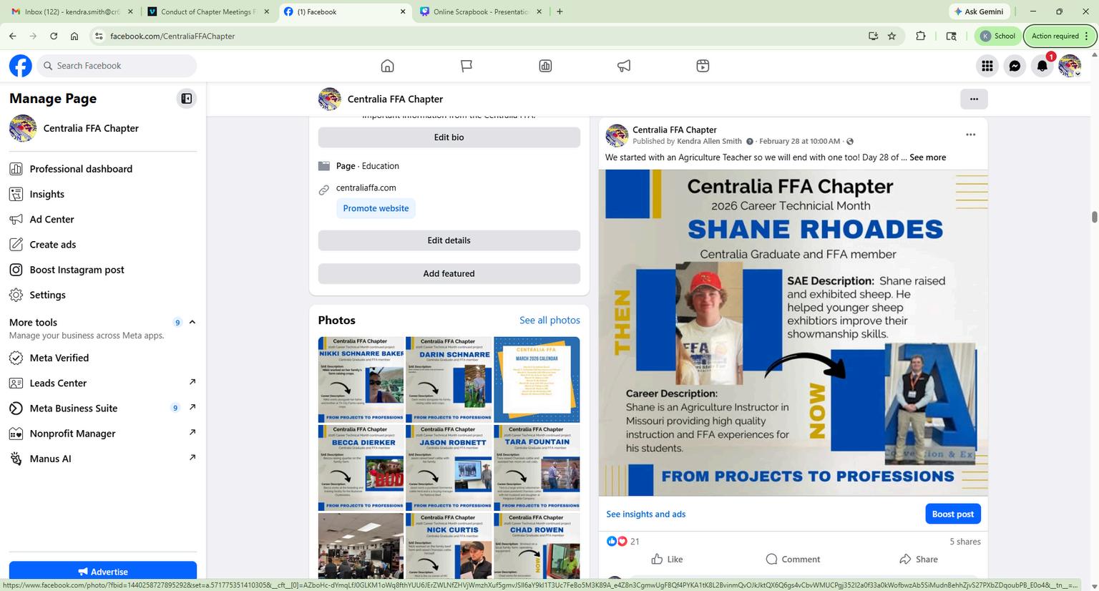Open the Messenger chat icon
This screenshot has height=591, width=1099.
click(1015, 66)
